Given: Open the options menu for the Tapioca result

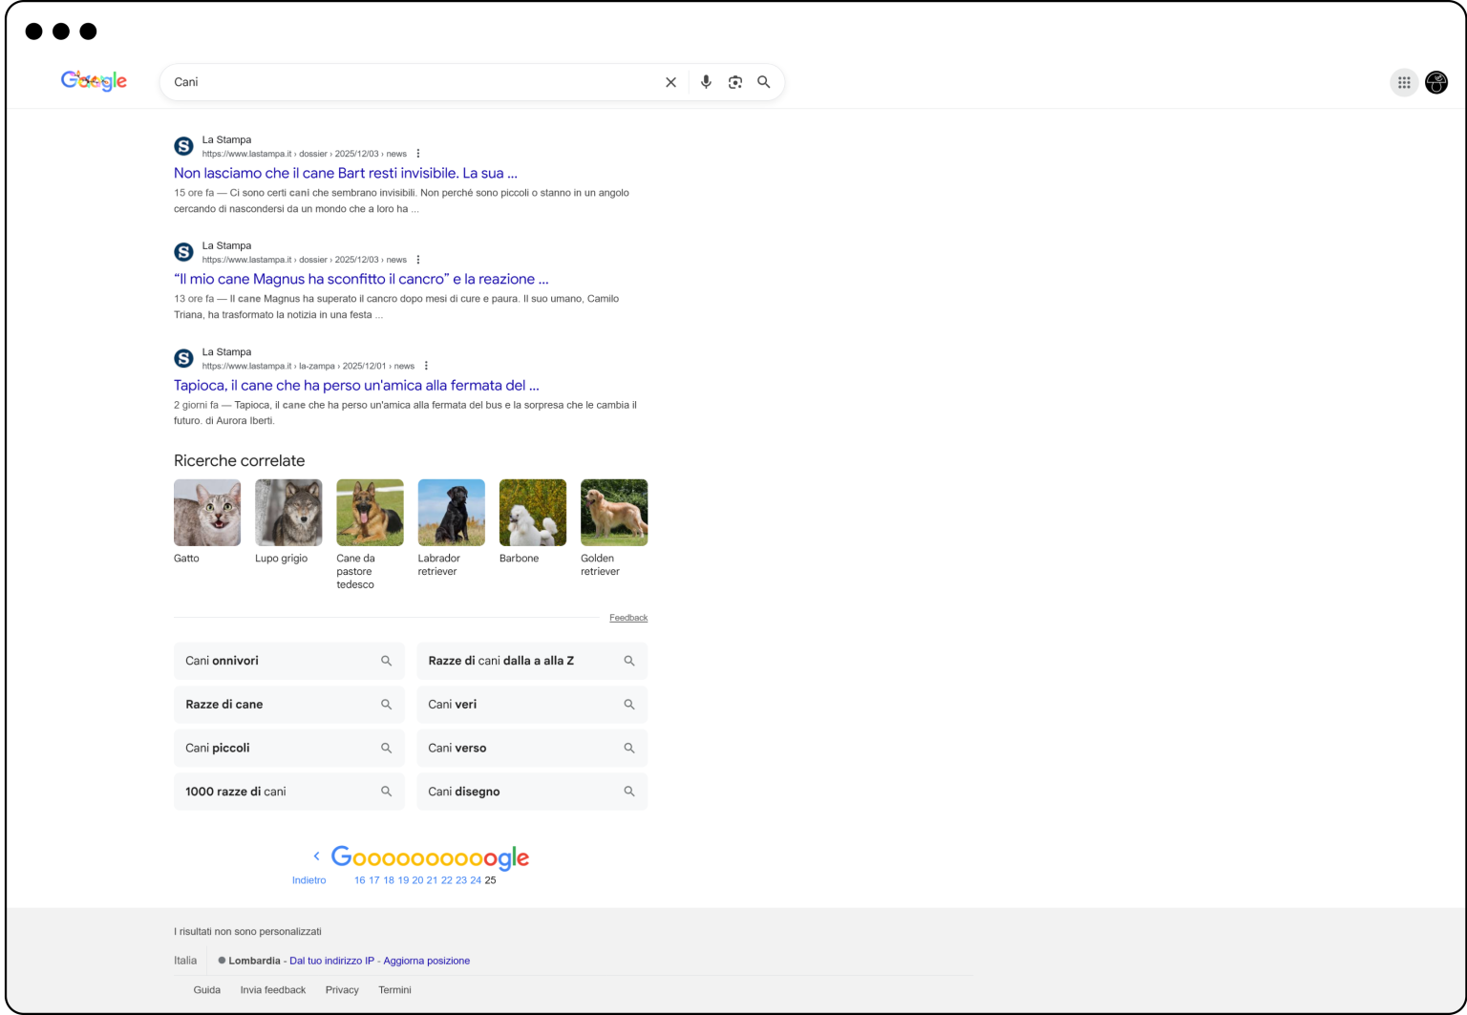Looking at the screenshot, I should pyautogui.click(x=426, y=366).
